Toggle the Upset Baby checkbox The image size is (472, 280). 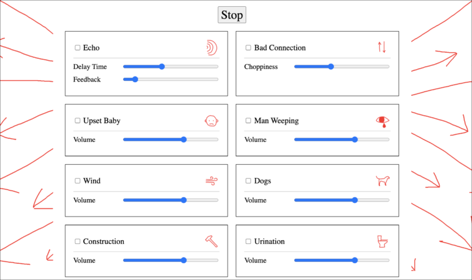coord(77,121)
